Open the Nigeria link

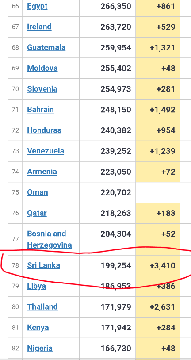click(x=40, y=348)
